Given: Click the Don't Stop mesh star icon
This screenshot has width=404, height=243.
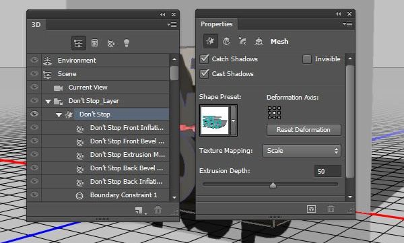Looking at the screenshot, I should (x=69, y=114).
